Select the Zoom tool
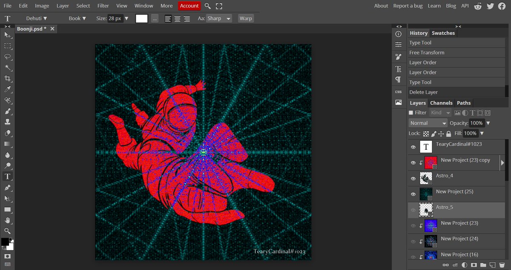The image size is (511, 270). click(8, 231)
